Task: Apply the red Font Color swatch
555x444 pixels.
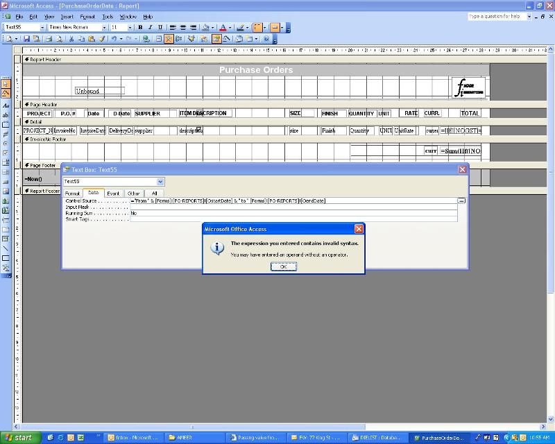Action: [223, 27]
